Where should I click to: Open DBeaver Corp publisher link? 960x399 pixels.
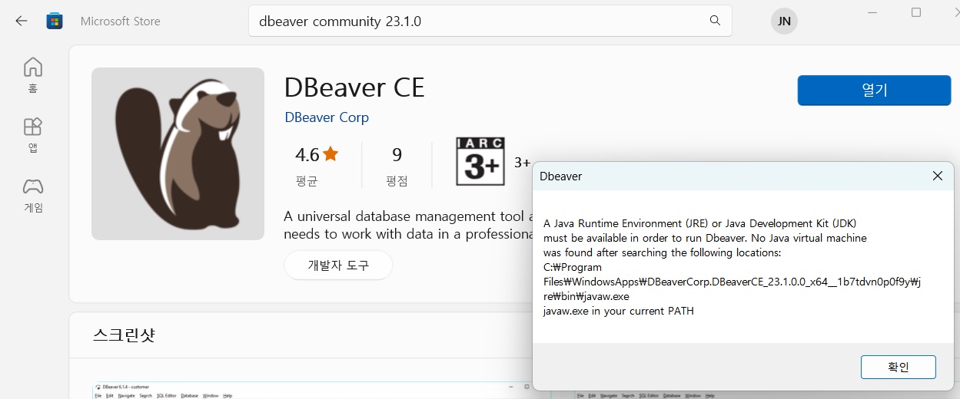coord(327,117)
